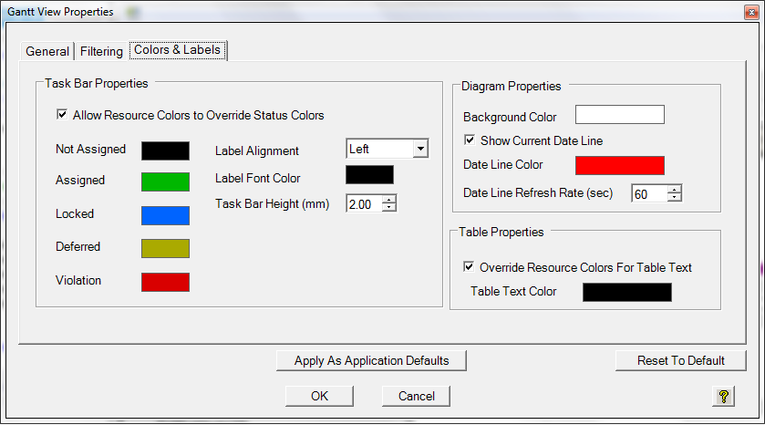Screen dimensions: 765x425
Task: Uncheck Show Current Date Line checkbox
Action: (470, 140)
